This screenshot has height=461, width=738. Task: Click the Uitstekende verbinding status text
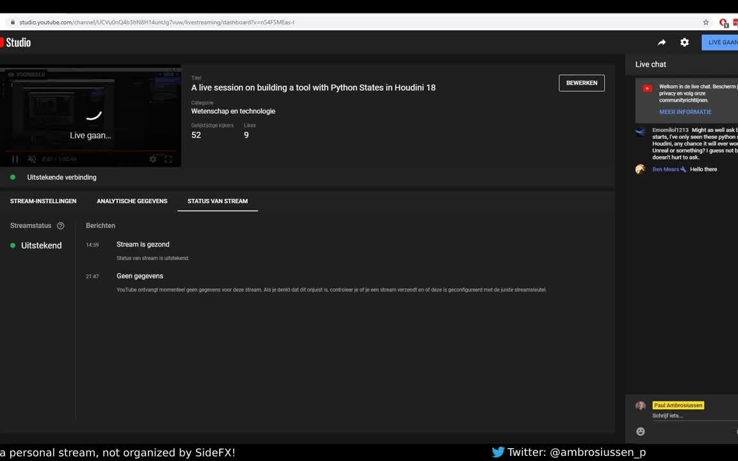(61, 177)
